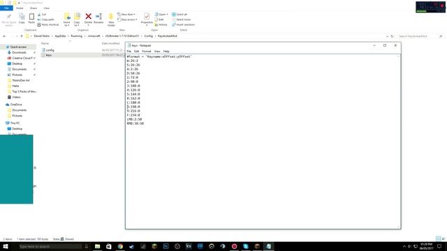Create a New folder from ribbon
Image resolution: width=447 pixels, height=251 pixels.
pyautogui.click(x=111, y=20)
